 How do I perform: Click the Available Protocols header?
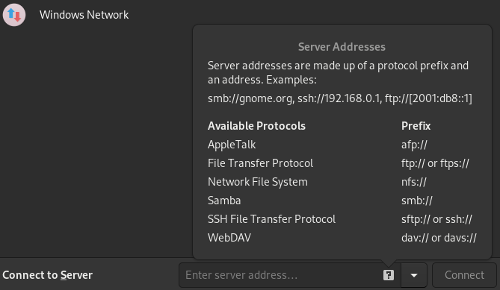click(x=256, y=126)
